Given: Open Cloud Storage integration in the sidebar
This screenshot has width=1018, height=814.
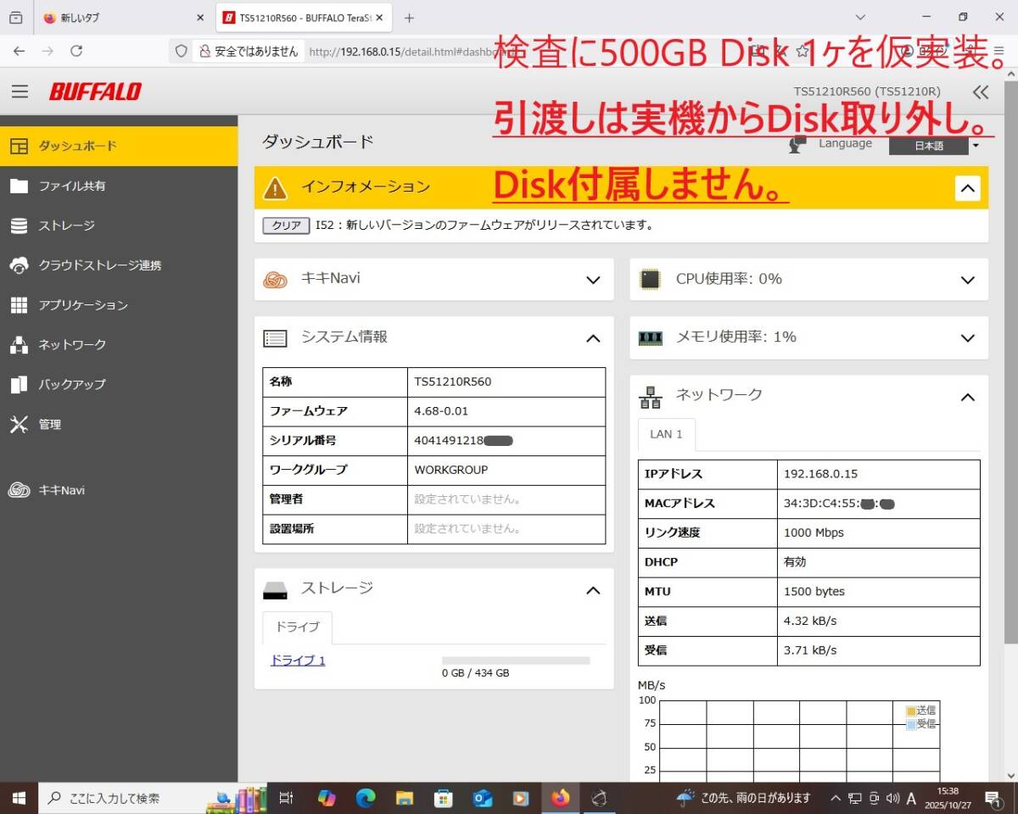Looking at the screenshot, I should click(98, 265).
